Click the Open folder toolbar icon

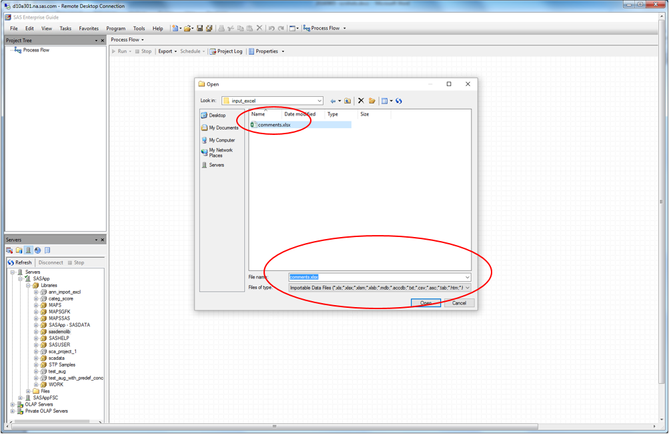187,28
